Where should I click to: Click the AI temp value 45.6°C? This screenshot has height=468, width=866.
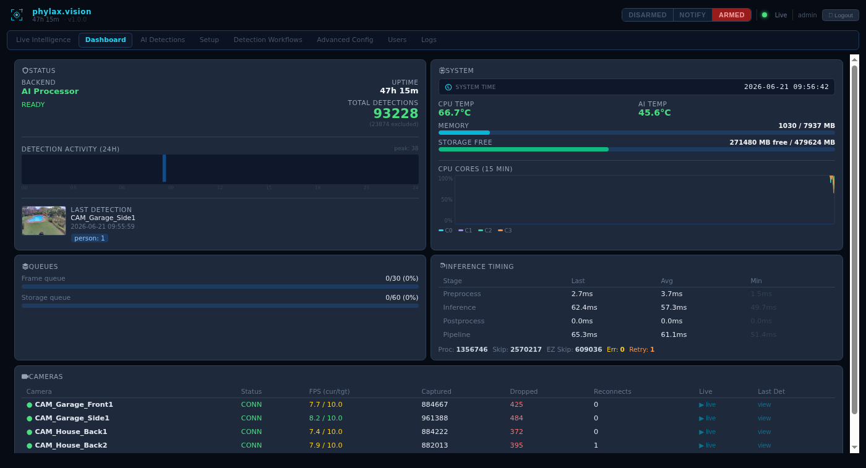coord(654,113)
